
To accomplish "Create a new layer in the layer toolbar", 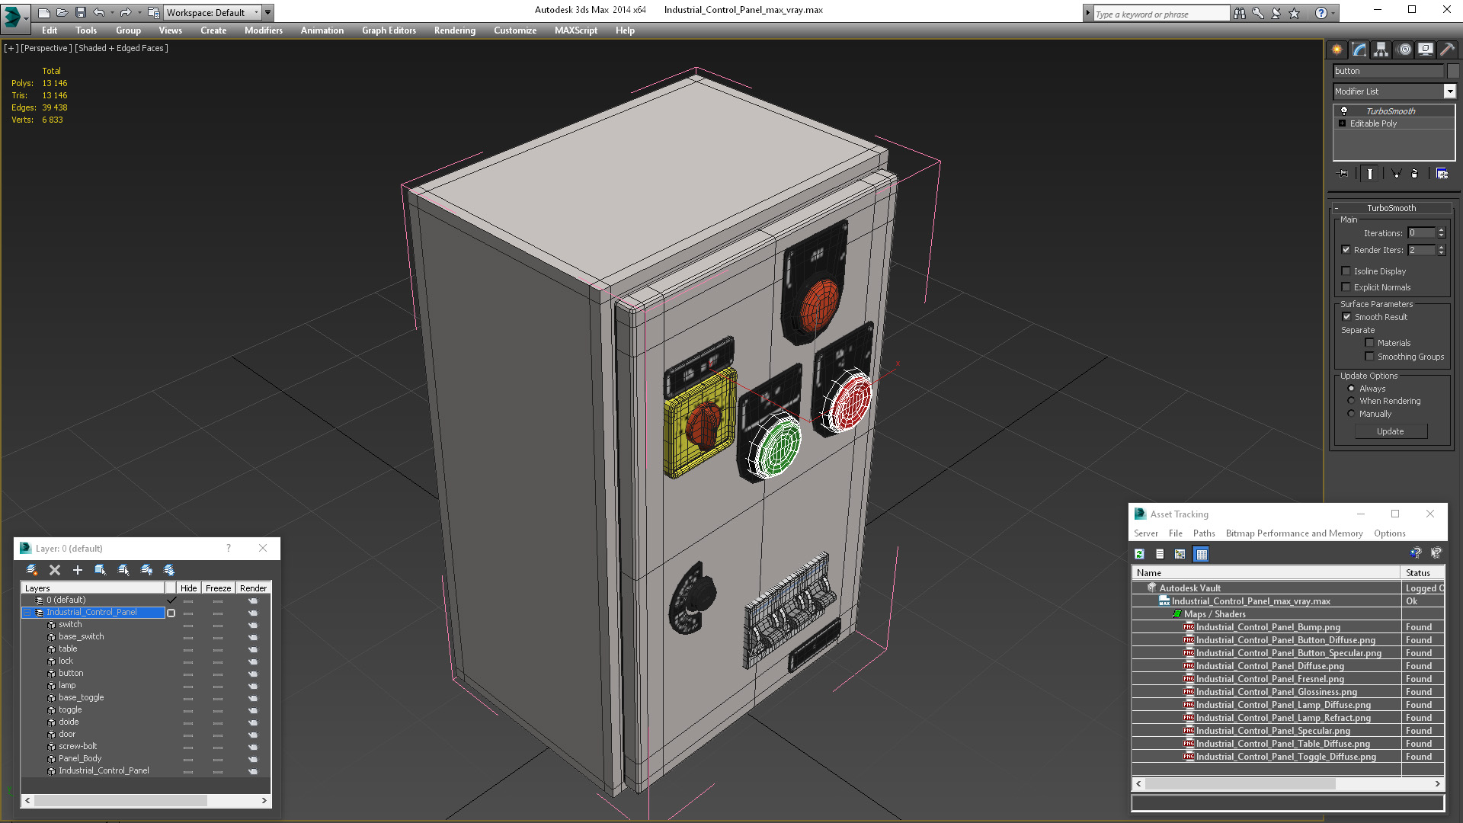I will (x=32, y=570).
